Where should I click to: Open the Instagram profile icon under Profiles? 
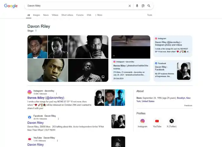click(x=142, y=121)
